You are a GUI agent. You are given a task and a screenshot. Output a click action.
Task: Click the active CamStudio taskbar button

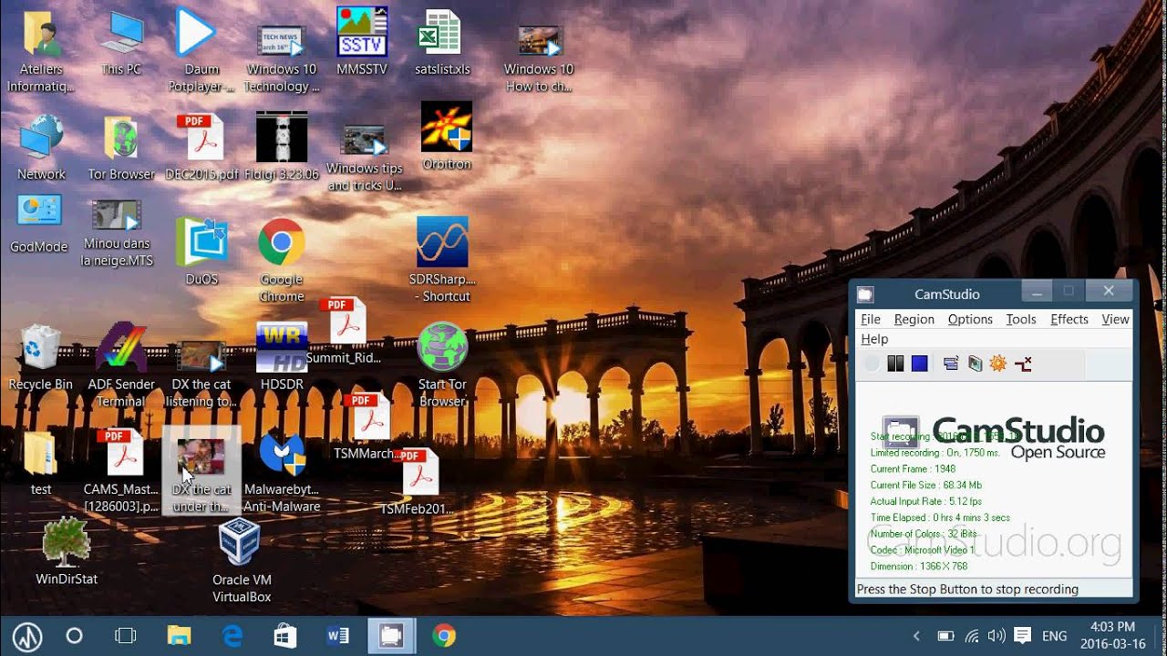tap(391, 636)
